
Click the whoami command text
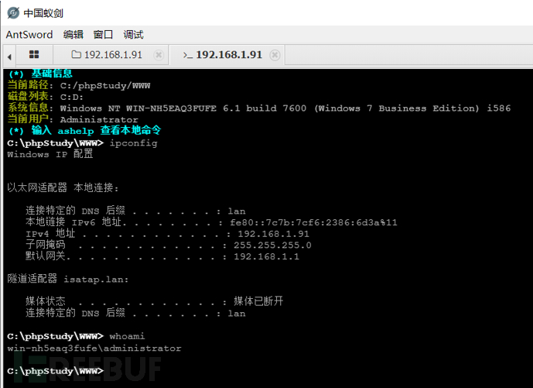[127, 336]
